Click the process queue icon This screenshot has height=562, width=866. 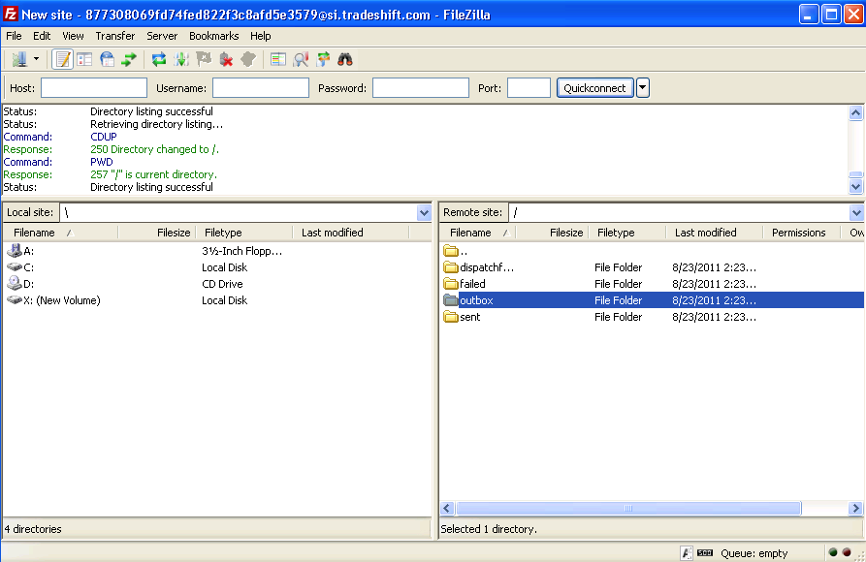coord(181,59)
